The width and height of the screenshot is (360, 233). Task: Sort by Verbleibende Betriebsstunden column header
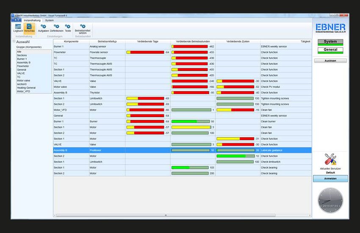coord(193,42)
